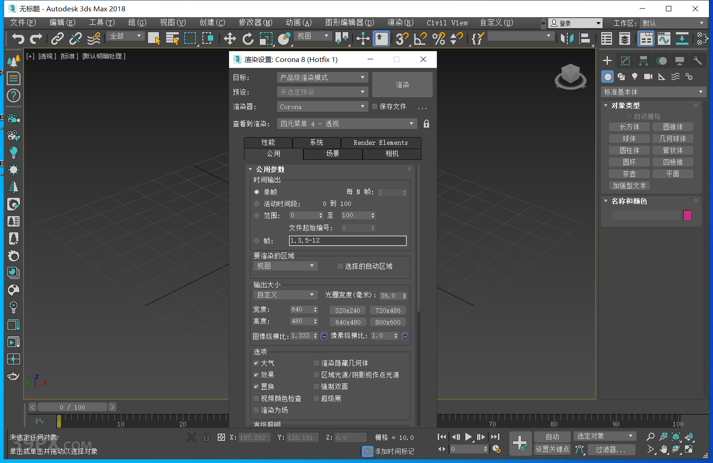Toggle the Angle Snap tool
713x463 pixels.
coord(420,39)
